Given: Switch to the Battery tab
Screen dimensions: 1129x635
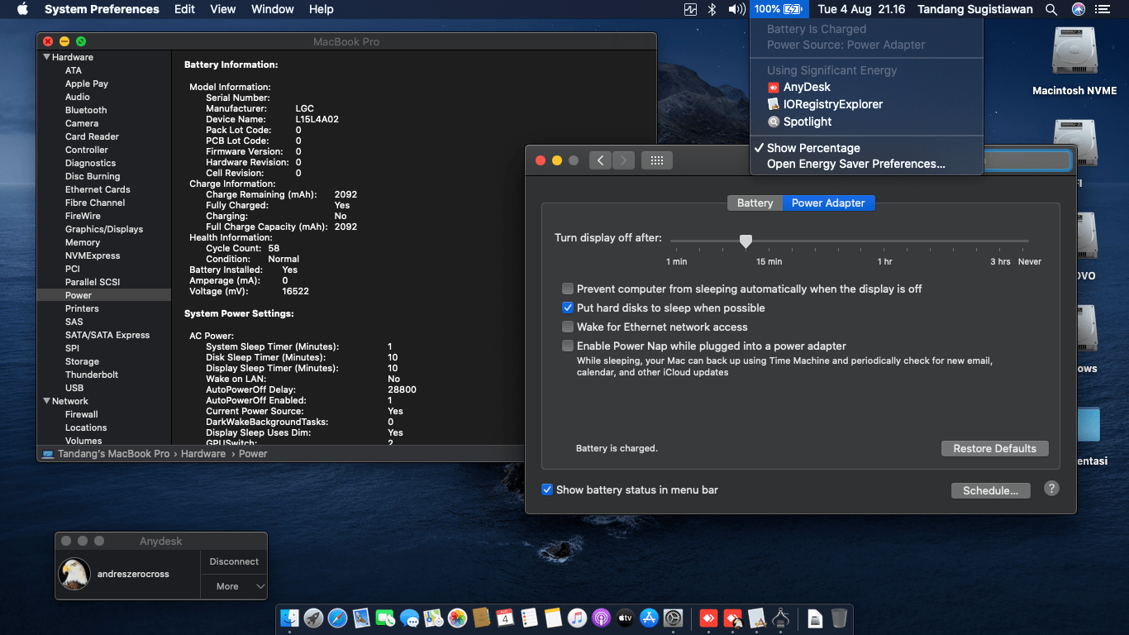Looking at the screenshot, I should (755, 203).
